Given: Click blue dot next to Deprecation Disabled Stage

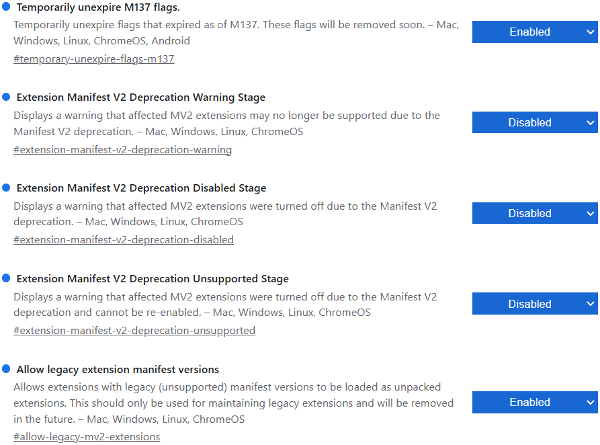Looking at the screenshot, I should click(6, 188).
